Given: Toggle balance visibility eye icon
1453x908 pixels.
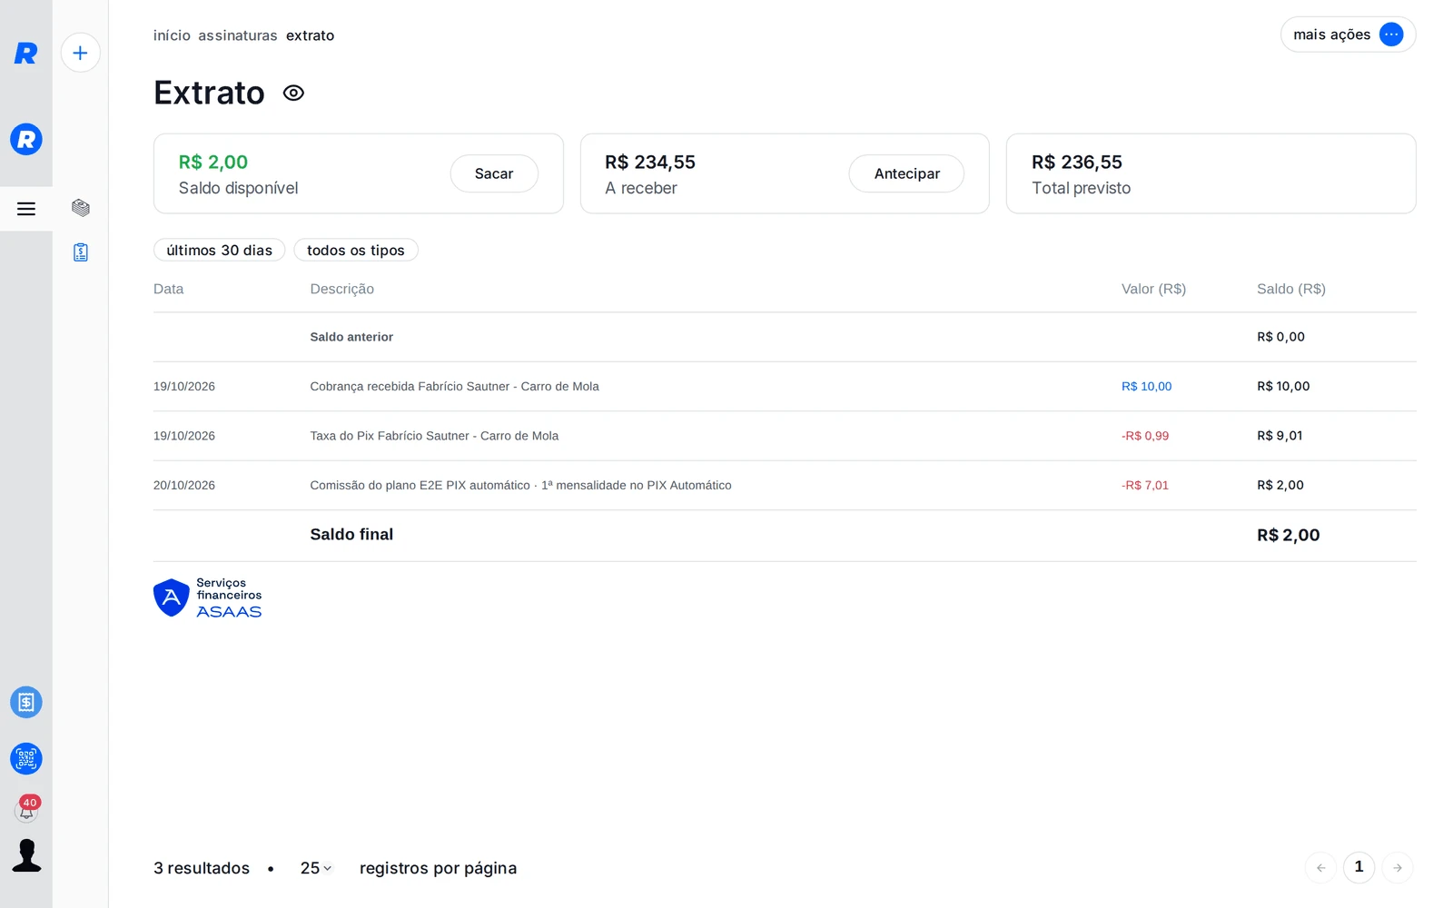Looking at the screenshot, I should 293,93.
